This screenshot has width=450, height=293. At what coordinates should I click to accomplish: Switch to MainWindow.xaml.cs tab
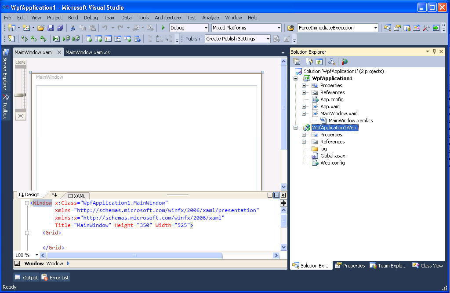87,52
